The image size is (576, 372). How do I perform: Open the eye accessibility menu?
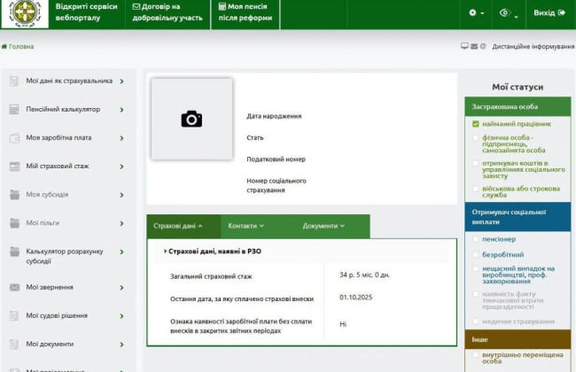click(509, 13)
